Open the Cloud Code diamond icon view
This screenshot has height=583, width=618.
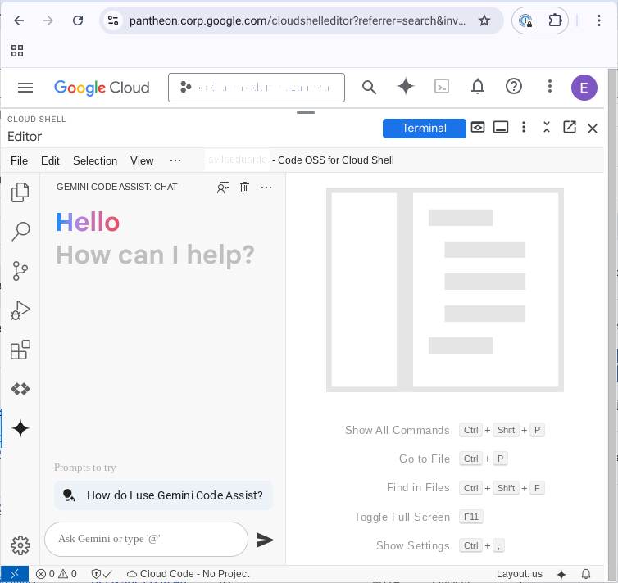(20, 389)
